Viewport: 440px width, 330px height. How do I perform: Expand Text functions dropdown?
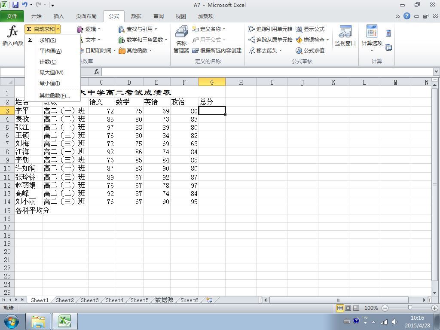(x=99, y=40)
